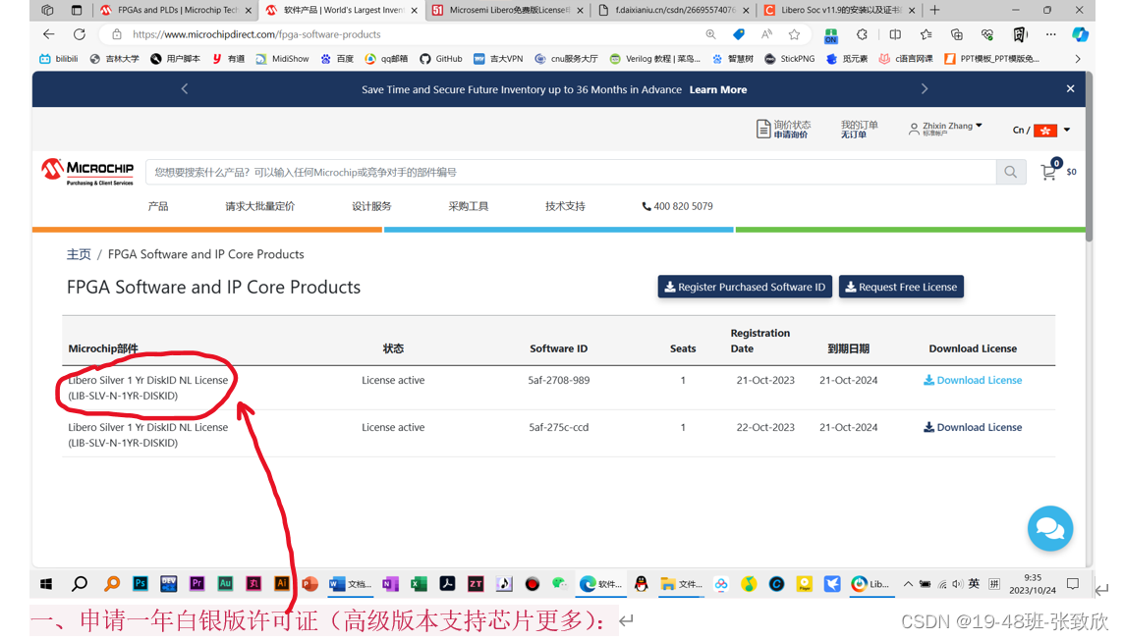Open the browser Settings and more menu
This screenshot has height=640, width=1124.
(1051, 33)
